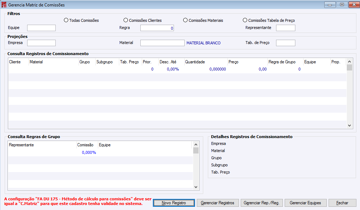Click scroll up arrow in Comissionamento grid
The height and width of the screenshot is (210, 360).
pyautogui.click(x=349, y=62)
